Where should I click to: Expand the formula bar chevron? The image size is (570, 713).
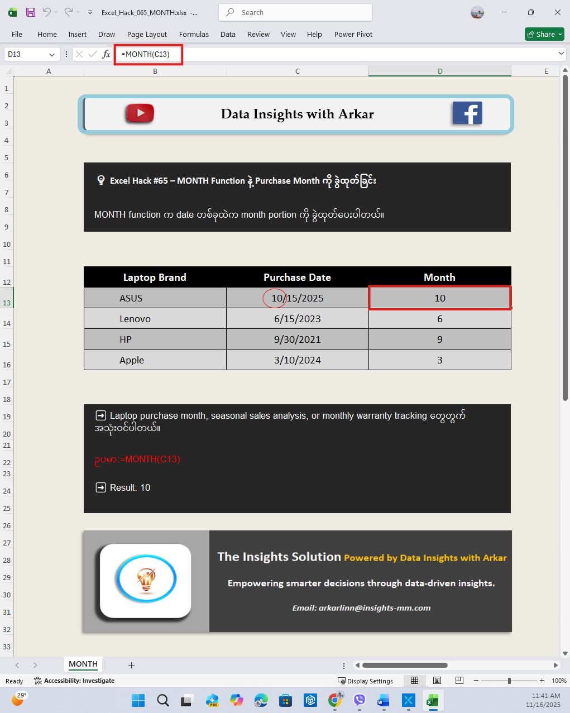(x=561, y=54)
